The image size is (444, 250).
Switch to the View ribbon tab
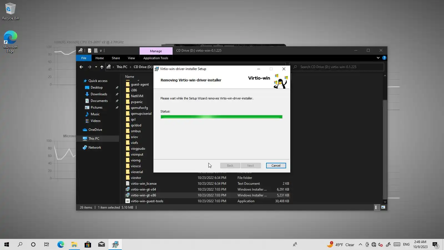tap(131, 58)
